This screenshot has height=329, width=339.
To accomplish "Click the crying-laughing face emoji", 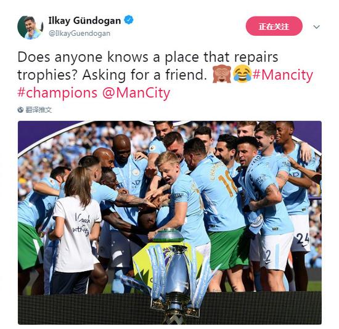I will [x=242, y=74].
